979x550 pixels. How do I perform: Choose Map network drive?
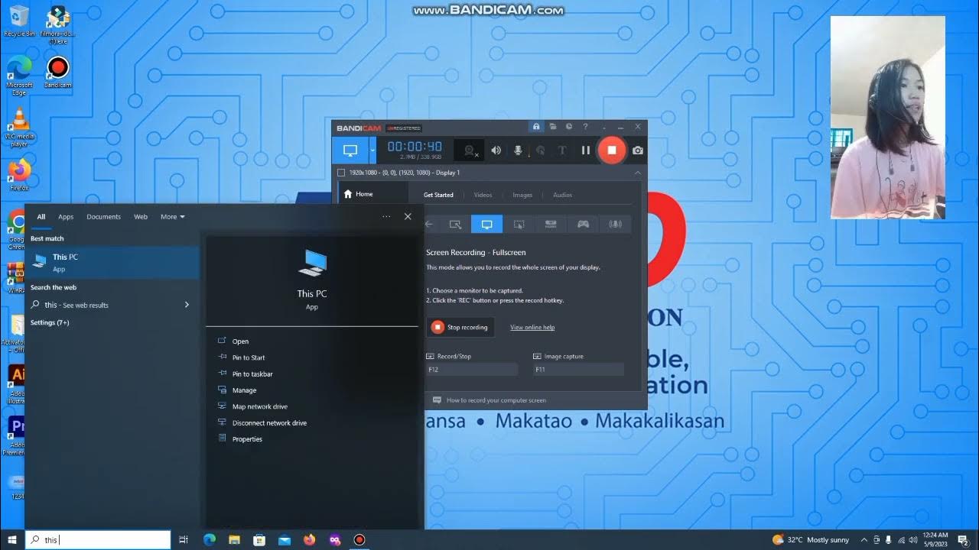point(312,406)
